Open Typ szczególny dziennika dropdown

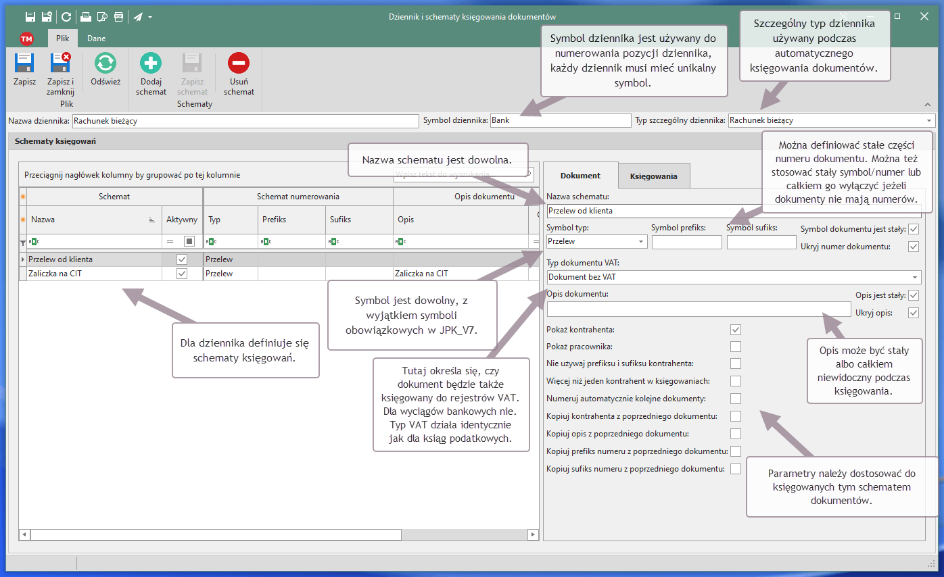coord(928,121)
